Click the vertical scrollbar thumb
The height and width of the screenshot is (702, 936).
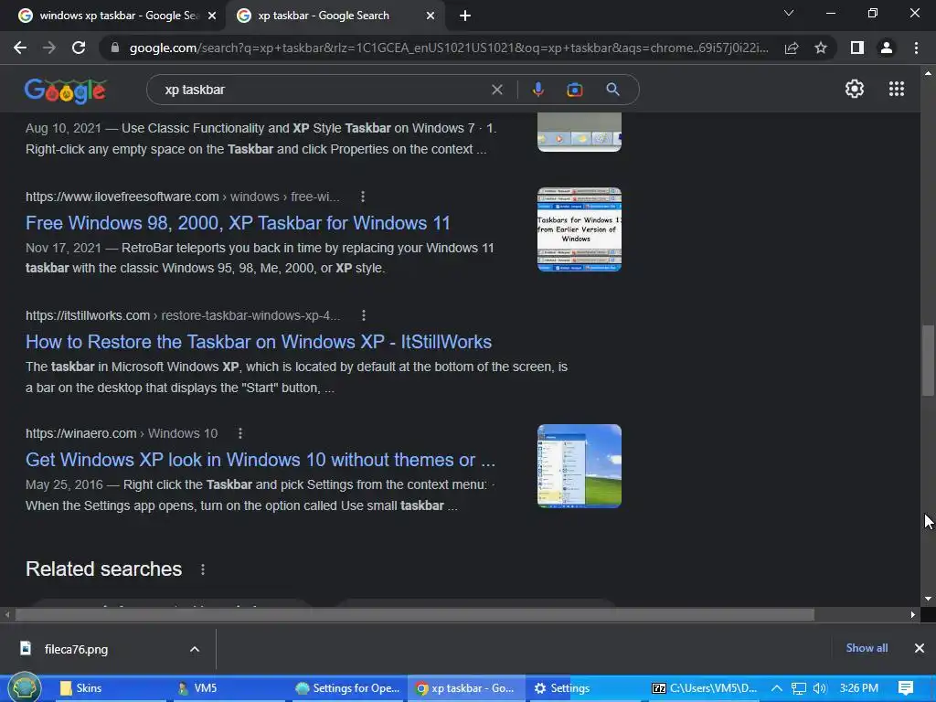(928, 360)
